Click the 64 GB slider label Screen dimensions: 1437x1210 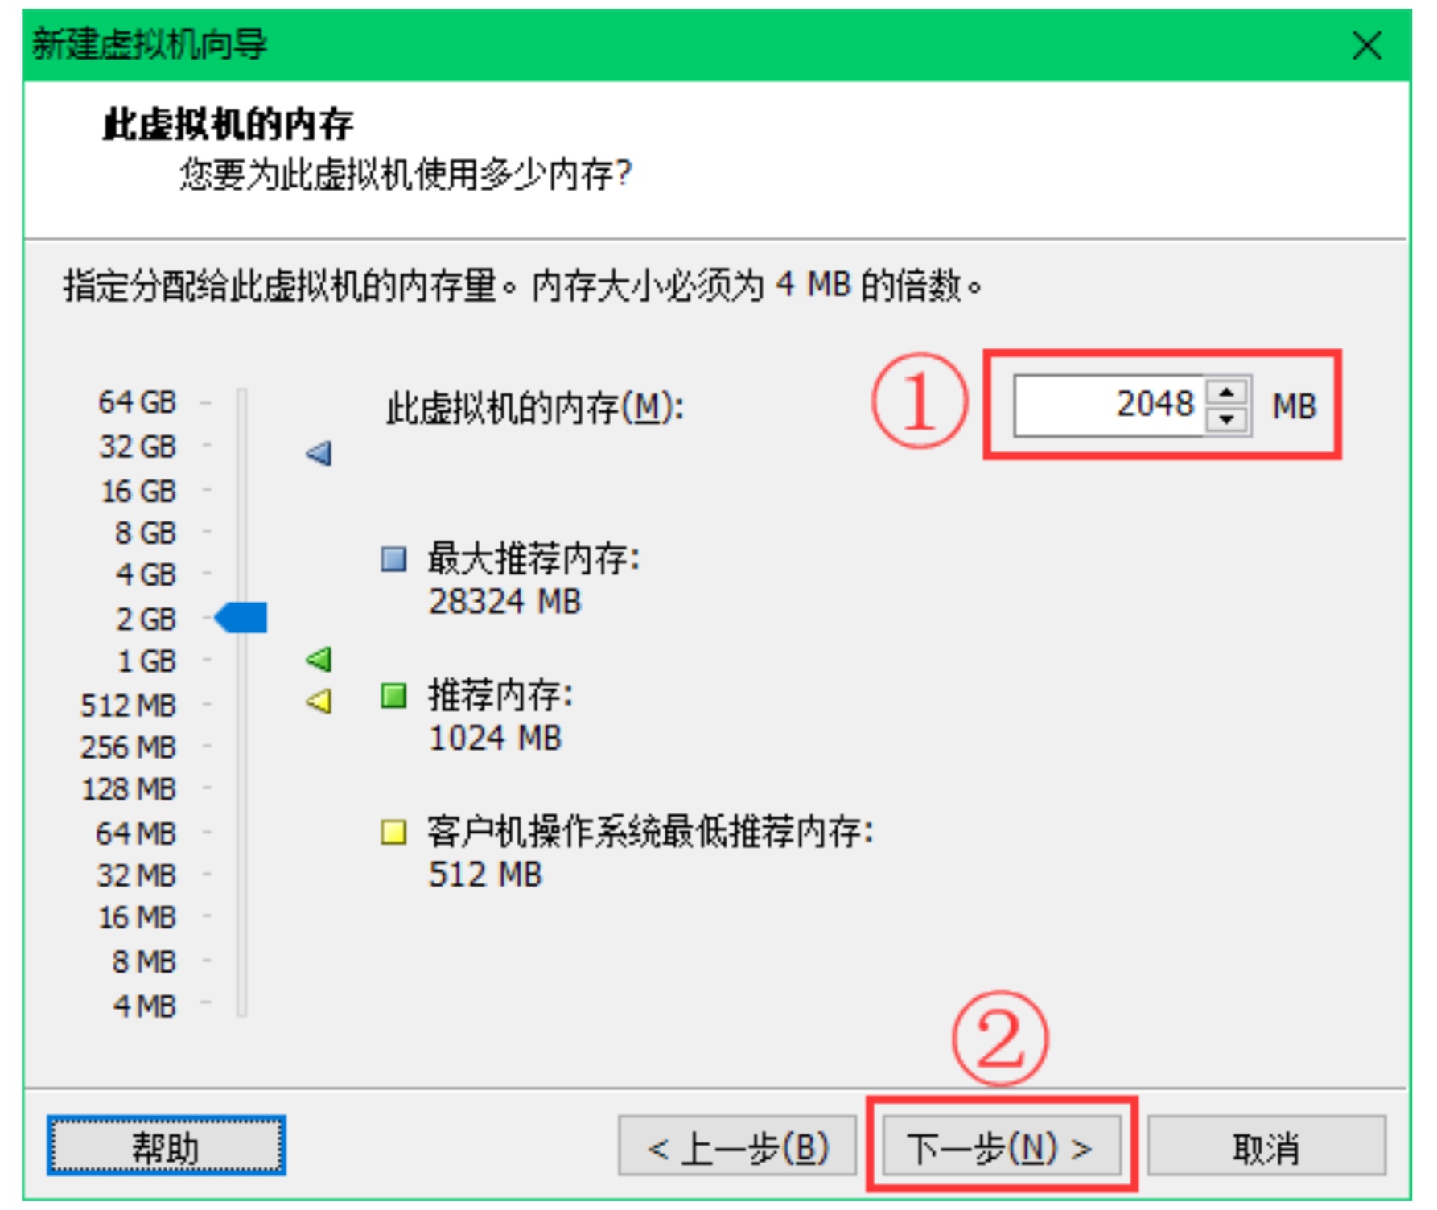(x=138, y=401)
